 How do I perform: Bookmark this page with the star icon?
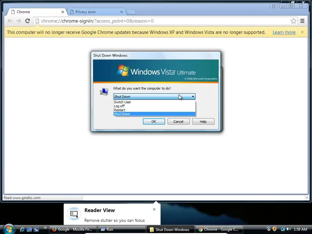293,21
